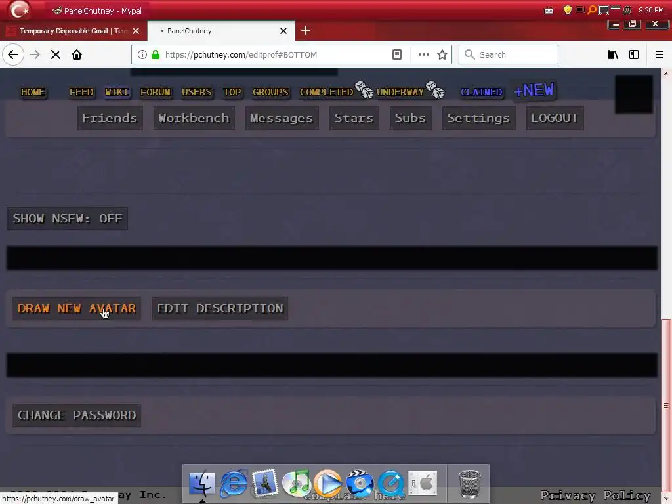Start a +NEW game
The height and width of the screenshot is (504, 672).
(534, 90)
